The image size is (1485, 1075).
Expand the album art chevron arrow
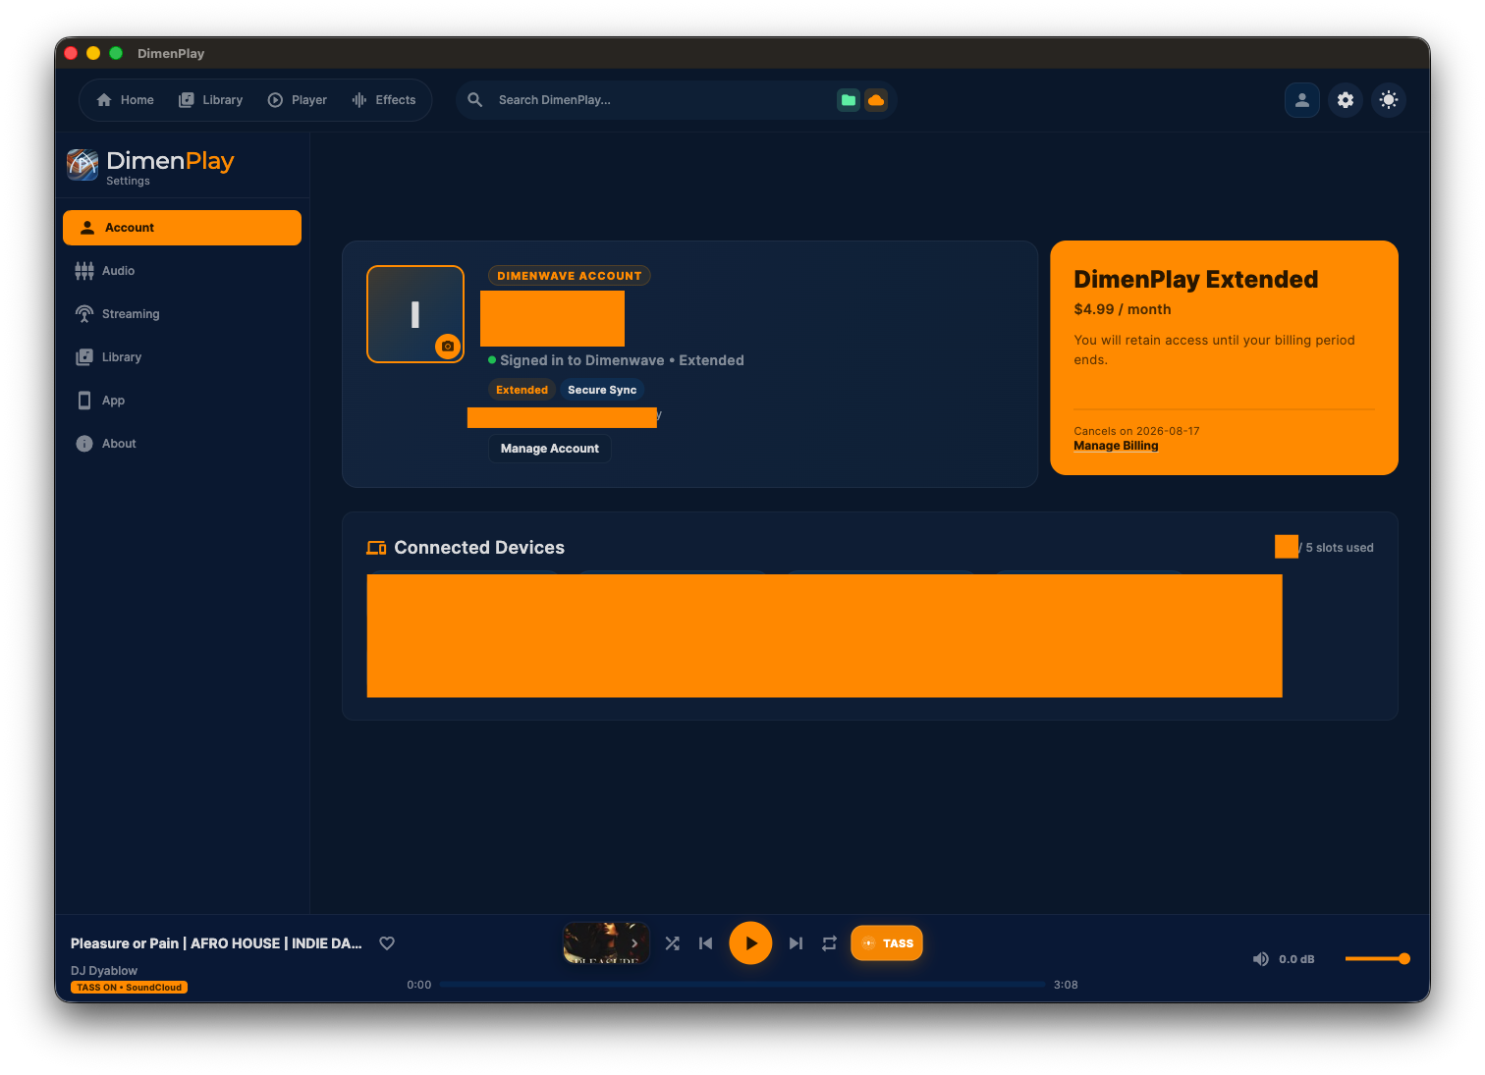pyautogui.click(x=634, y=943)
